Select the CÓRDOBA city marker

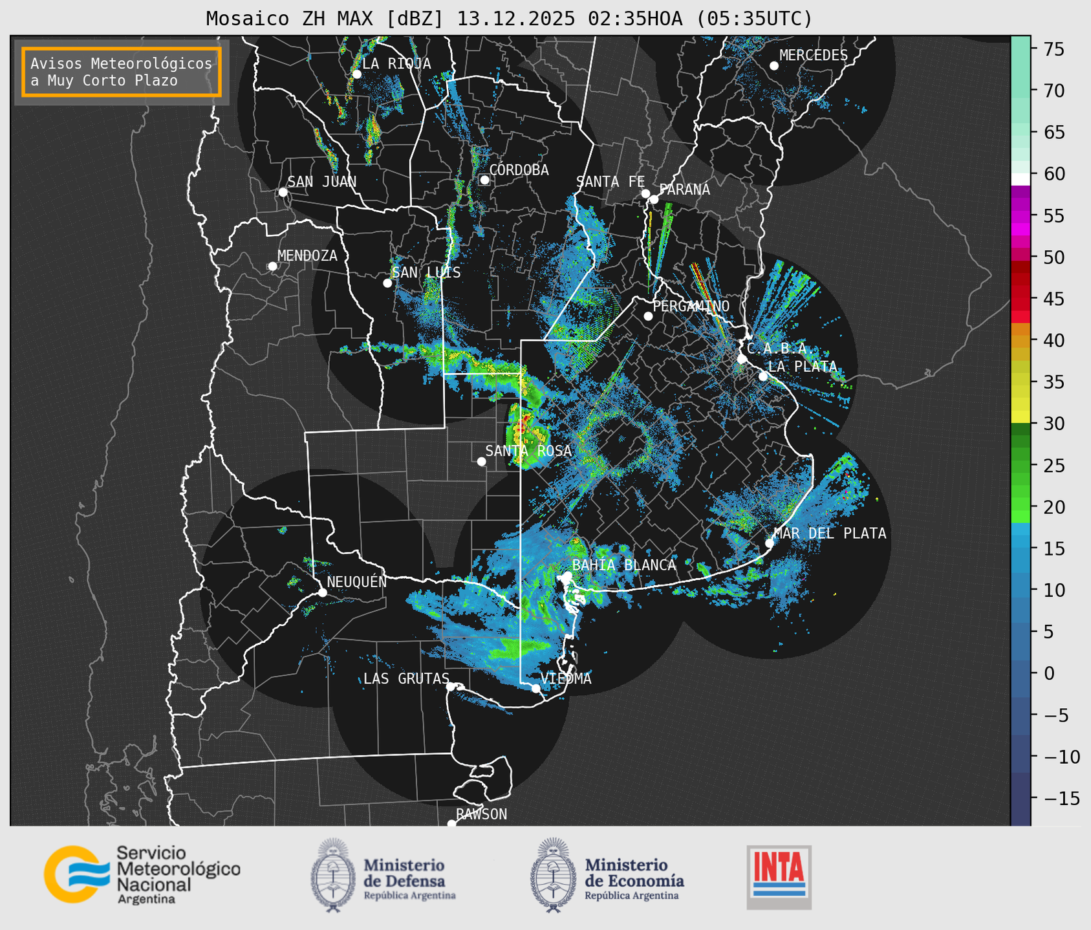click(484, 180)
